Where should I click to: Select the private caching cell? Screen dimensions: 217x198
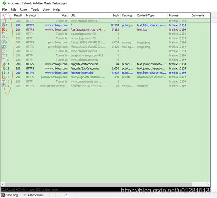tap(126, 77)
